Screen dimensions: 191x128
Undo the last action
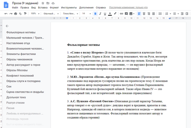pos(6,14)
